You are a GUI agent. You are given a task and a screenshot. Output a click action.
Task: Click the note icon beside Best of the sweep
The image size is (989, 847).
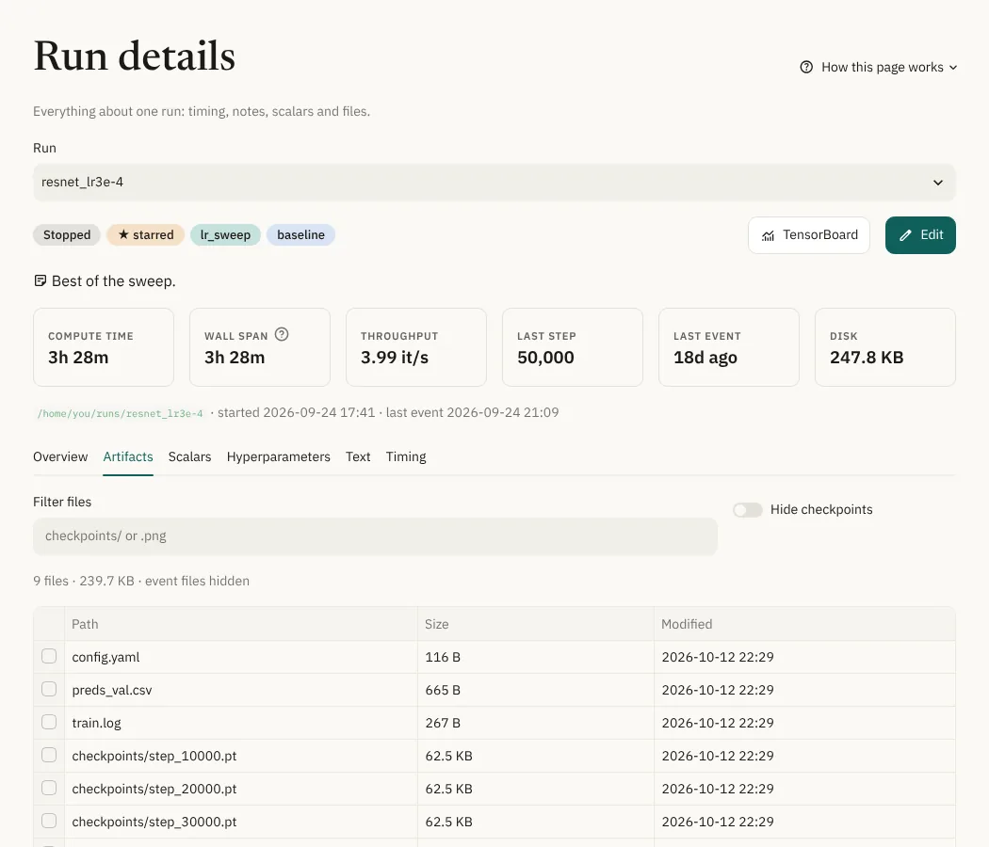point(40,280)
